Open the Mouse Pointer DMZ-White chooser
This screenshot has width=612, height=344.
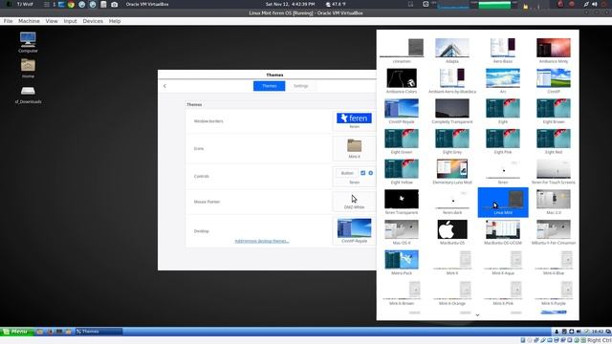point(354,202)
